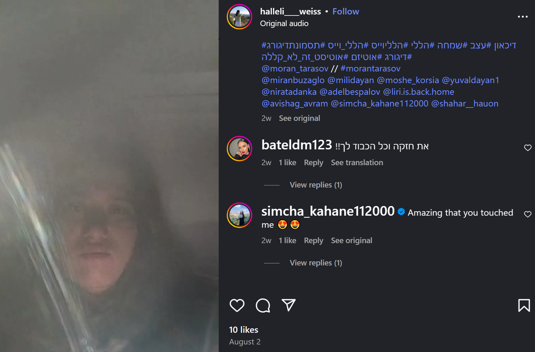The width and height of the screenshot is (535, 352).
Task: Open the @moran_tarasov mention
Action: 295,68
